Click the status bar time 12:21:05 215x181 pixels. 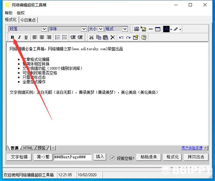tap(65, 175)
